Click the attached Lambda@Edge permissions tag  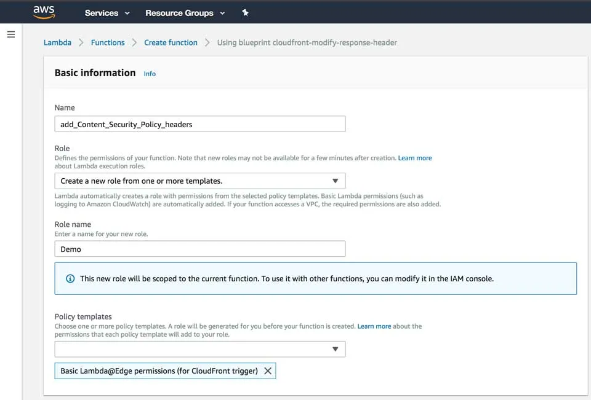click(157, 371)
